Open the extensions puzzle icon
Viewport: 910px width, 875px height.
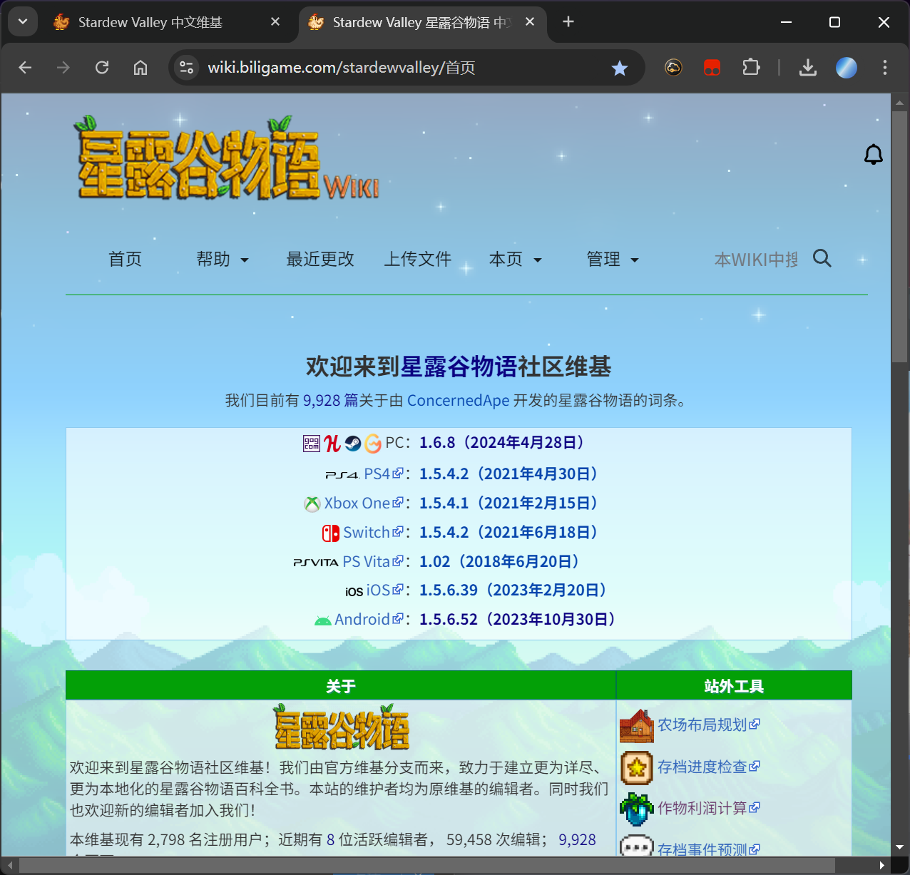pyautogui.click(x=751, y=68)
